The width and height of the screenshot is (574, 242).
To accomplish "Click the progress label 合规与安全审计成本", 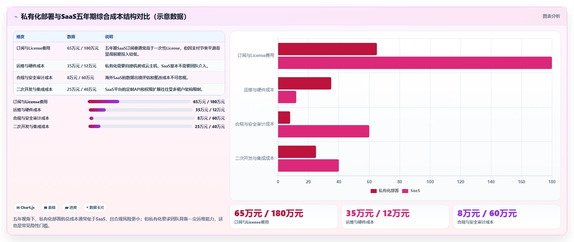I will click(x=31, y=118).
